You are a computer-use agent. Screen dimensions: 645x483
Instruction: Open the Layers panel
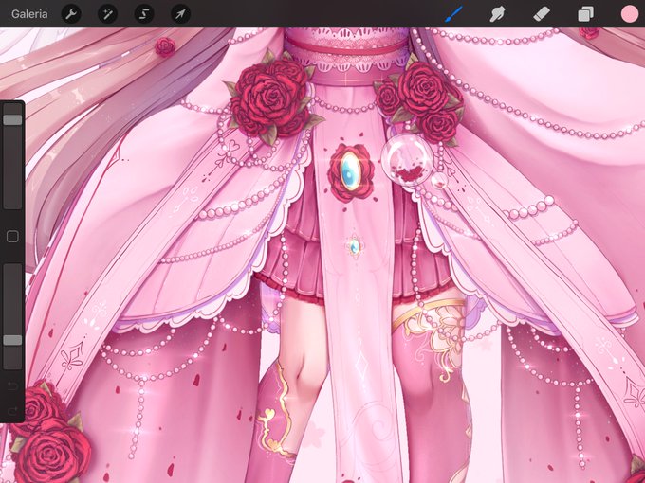point(585,14)
